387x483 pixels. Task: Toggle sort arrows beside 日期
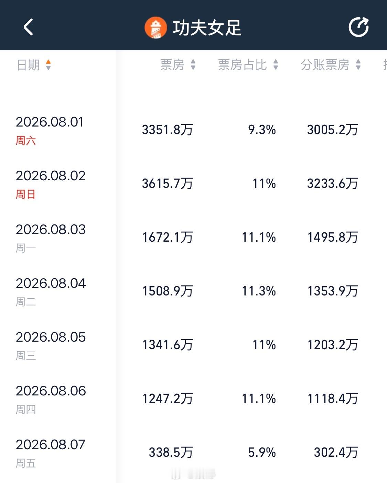point(48,65)
